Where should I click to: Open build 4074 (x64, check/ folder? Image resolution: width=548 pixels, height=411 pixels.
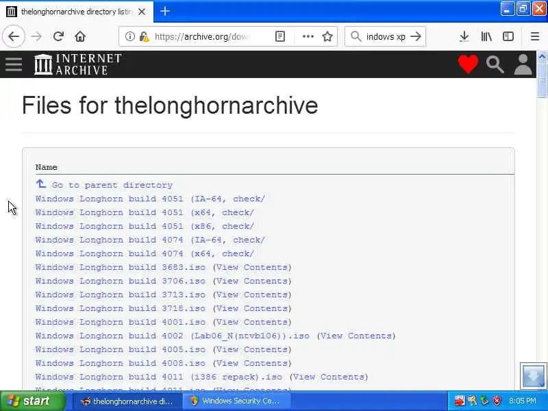click(x=145, y=253)
